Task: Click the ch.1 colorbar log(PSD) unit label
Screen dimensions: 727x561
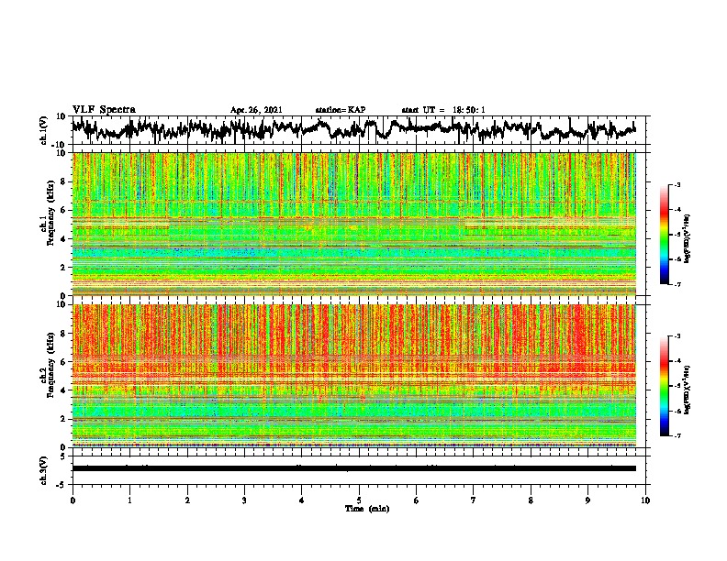Action: tap(688, 238)
